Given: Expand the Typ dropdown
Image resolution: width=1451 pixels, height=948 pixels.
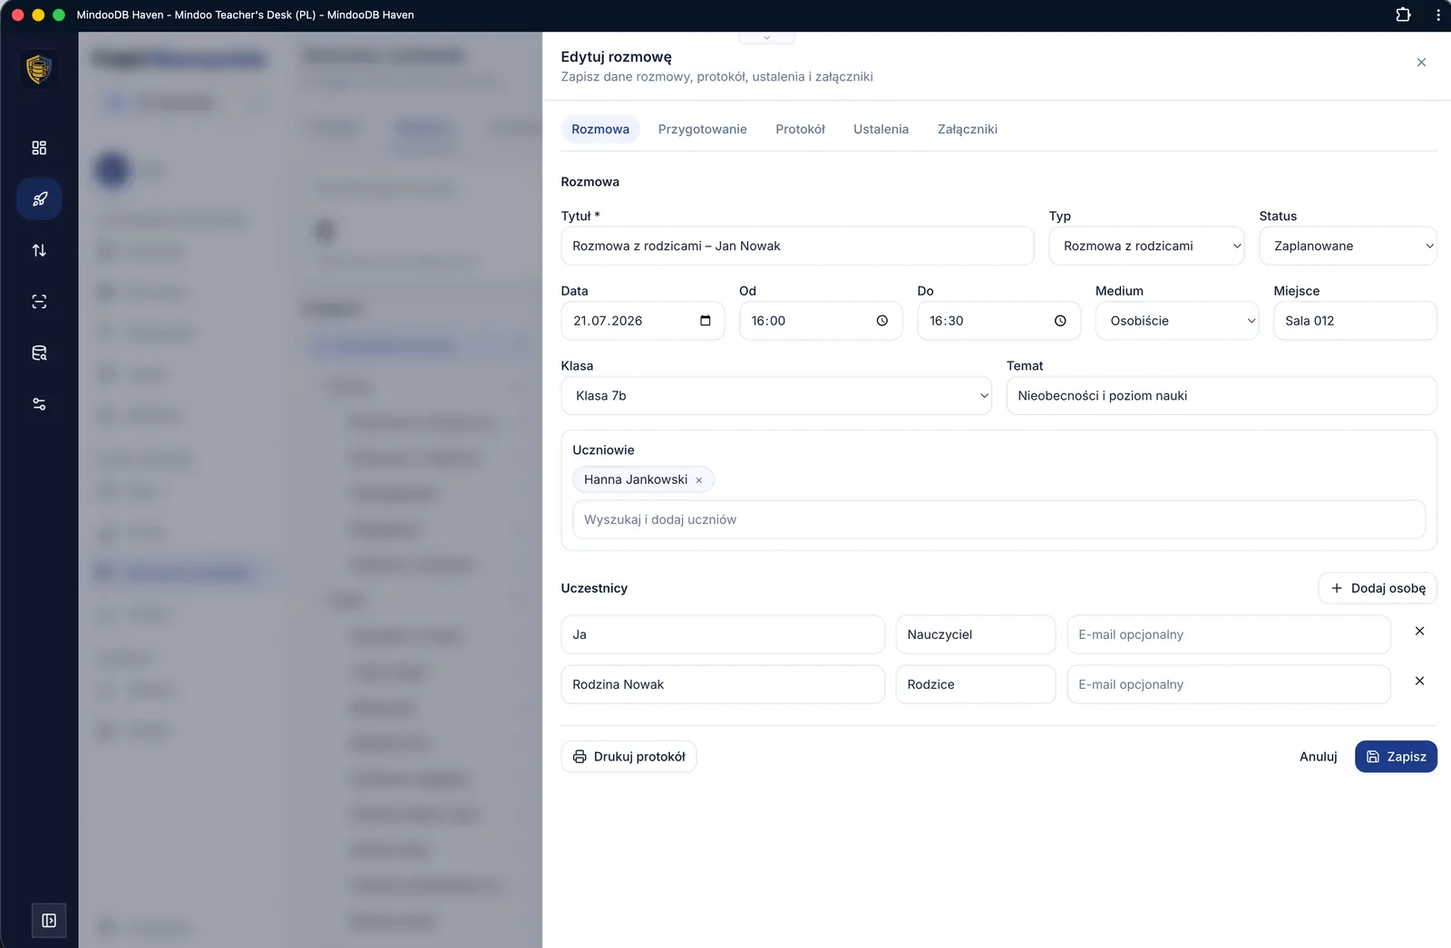Looking at the screenshot, I should [1146, 246].
